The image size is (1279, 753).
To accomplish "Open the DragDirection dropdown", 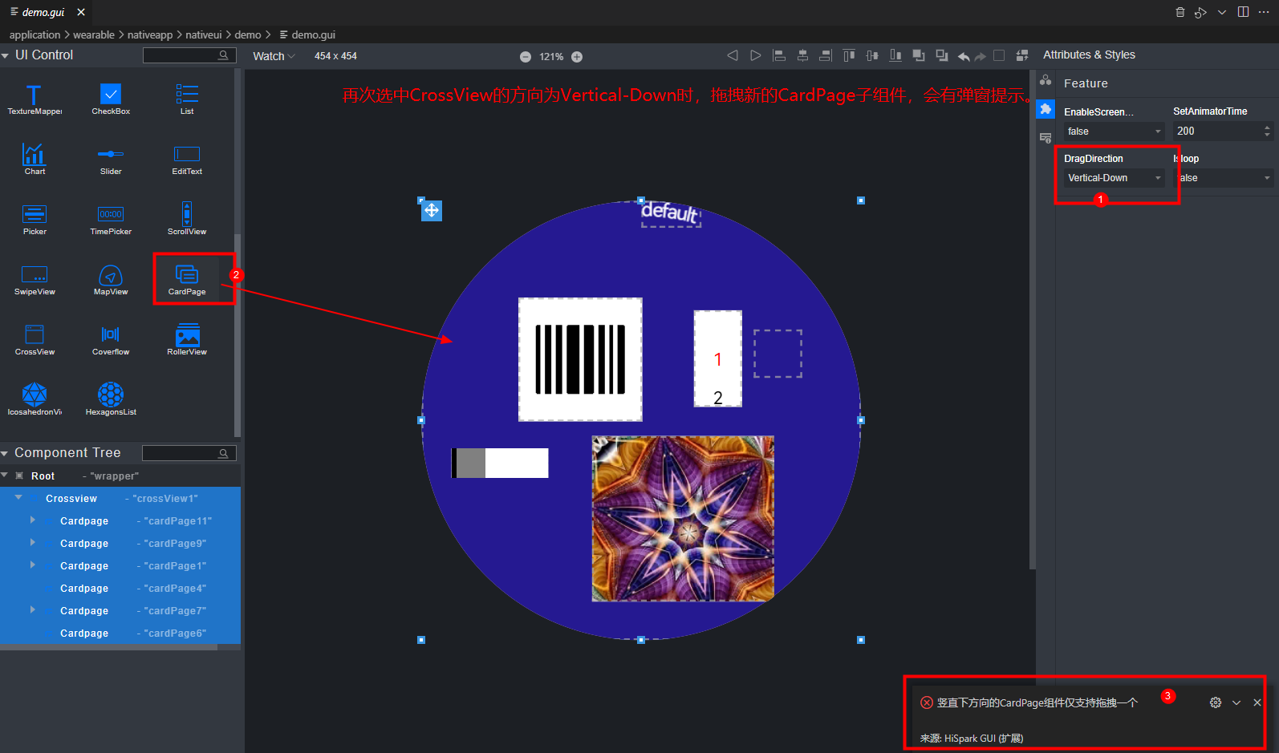I will coord(1114,178).
